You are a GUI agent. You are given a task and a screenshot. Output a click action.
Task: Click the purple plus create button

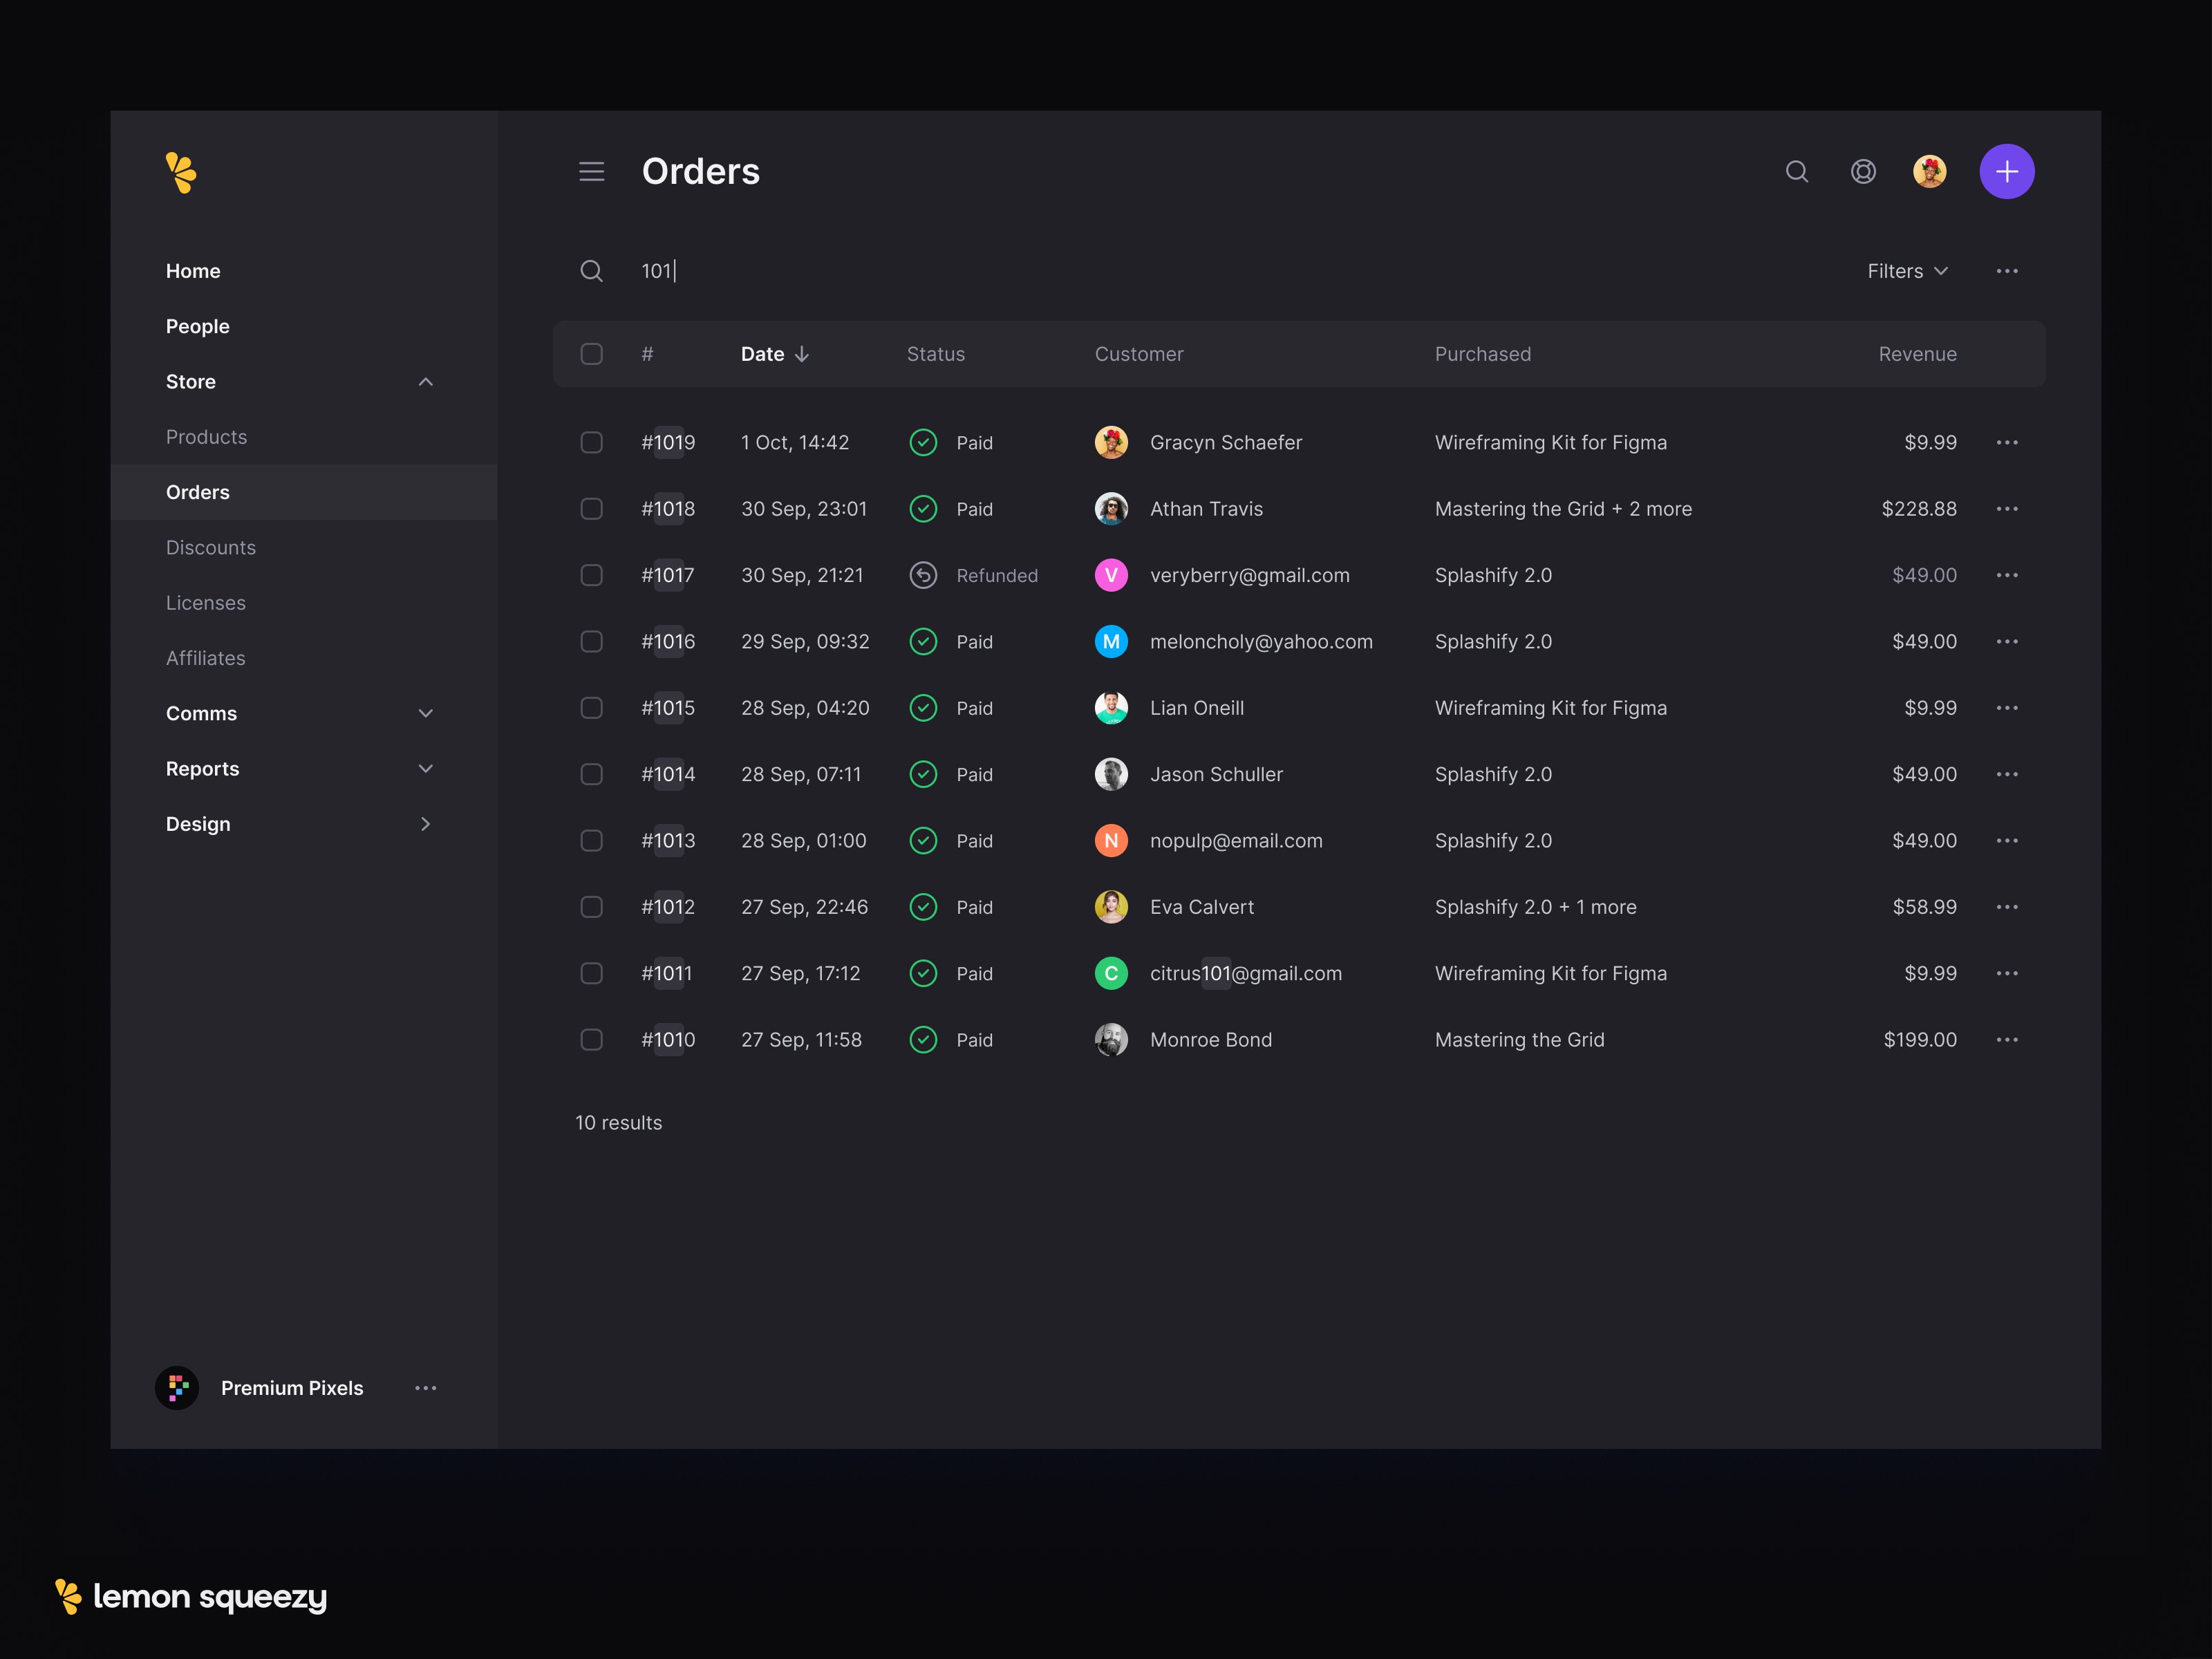[2007, 172]
